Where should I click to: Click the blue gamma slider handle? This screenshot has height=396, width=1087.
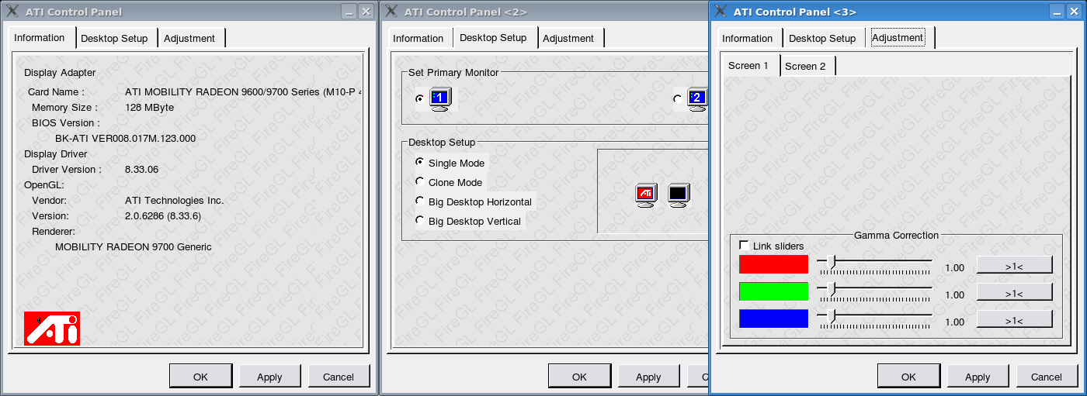832,318
